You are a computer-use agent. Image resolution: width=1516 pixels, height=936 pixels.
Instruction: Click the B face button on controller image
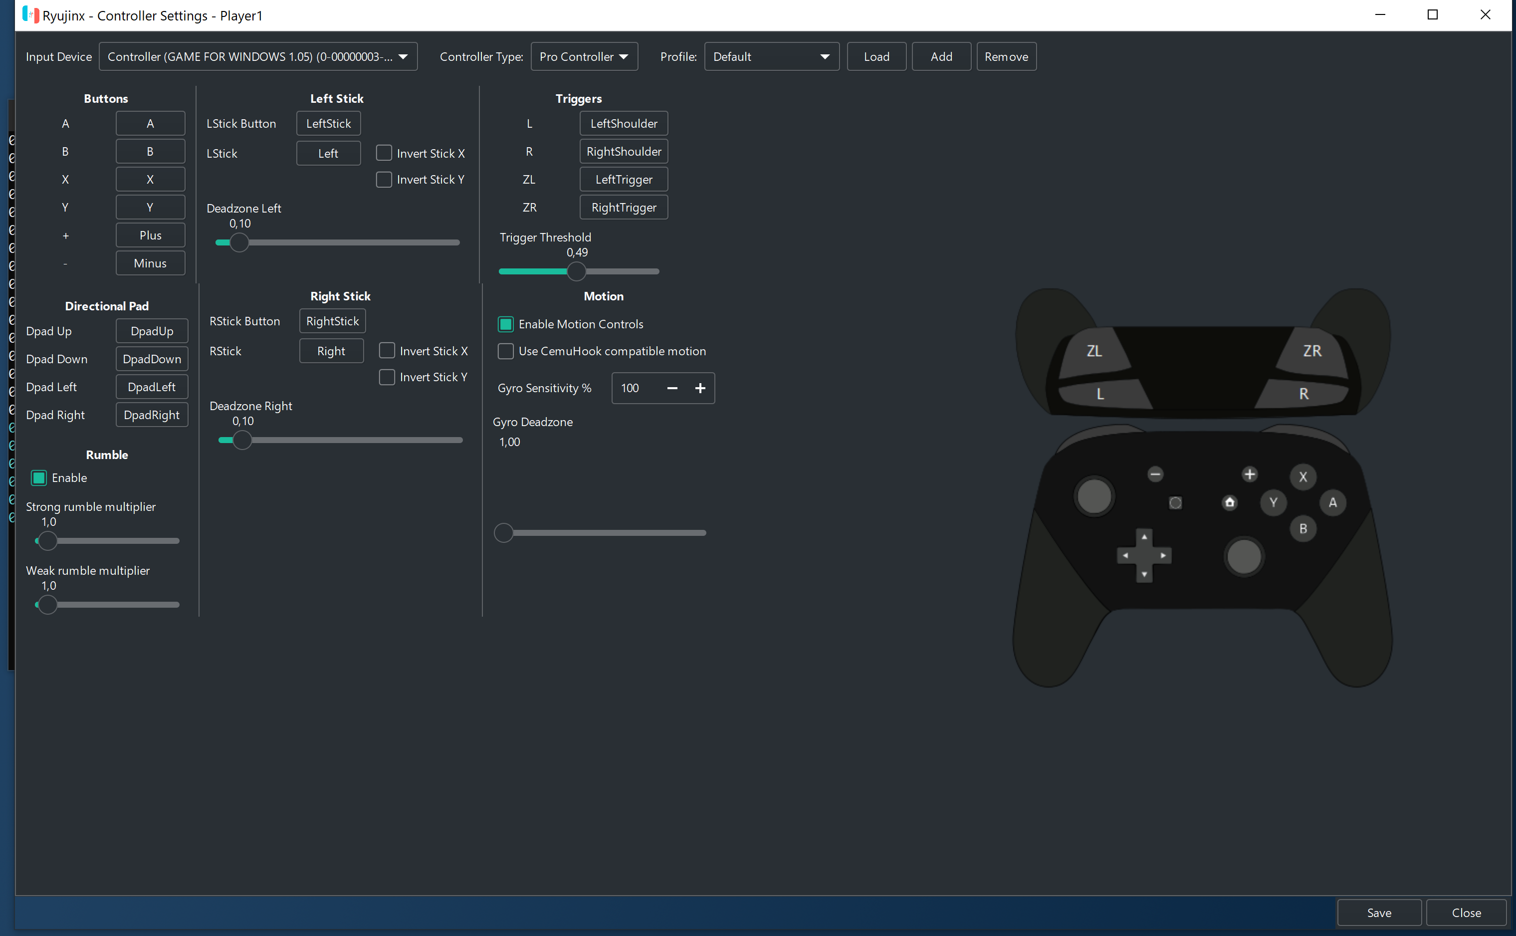point(1302,529)
